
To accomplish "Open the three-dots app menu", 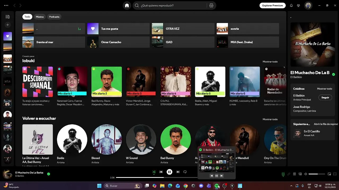I will point(6,6).
